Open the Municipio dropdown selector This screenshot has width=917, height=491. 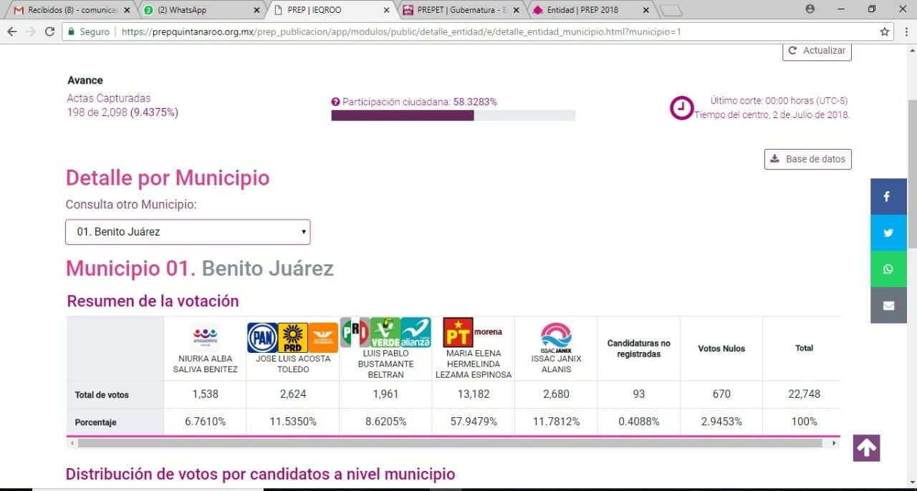188,232
